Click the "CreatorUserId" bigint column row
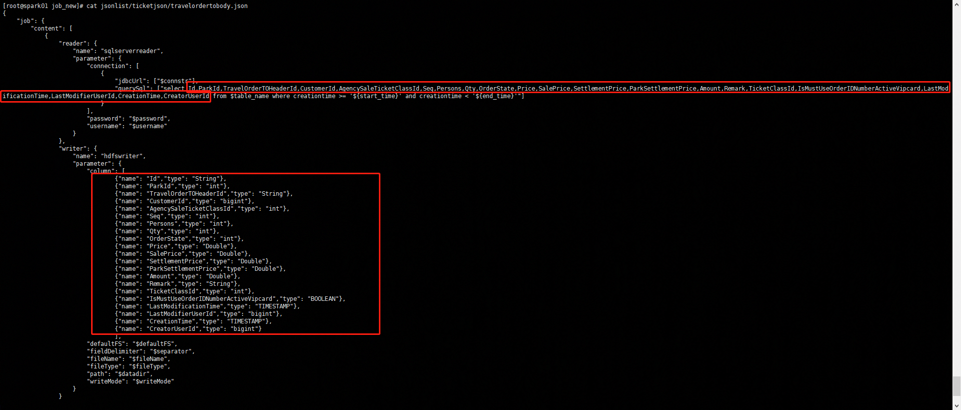Viewport: 961px width, 410px height. tap(188, 329)
